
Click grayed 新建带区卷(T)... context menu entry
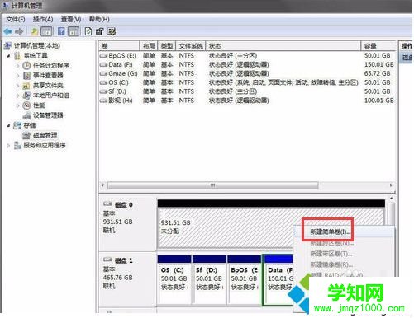click(x=331, y=254)
